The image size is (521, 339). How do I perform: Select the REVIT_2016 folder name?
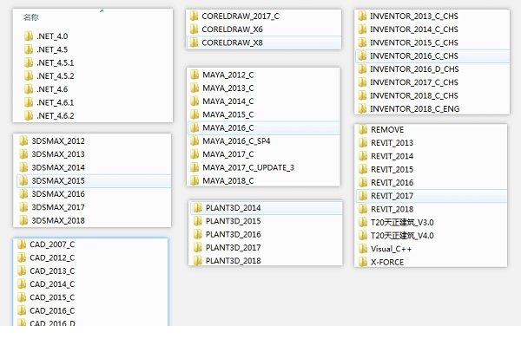[392, 183]
